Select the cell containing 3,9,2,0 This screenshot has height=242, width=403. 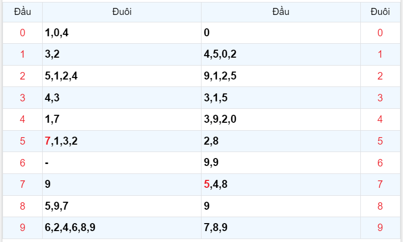pyautogui.click(x=220, y=119)
